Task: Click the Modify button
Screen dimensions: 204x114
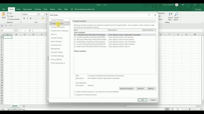Action: click(151, 89)
